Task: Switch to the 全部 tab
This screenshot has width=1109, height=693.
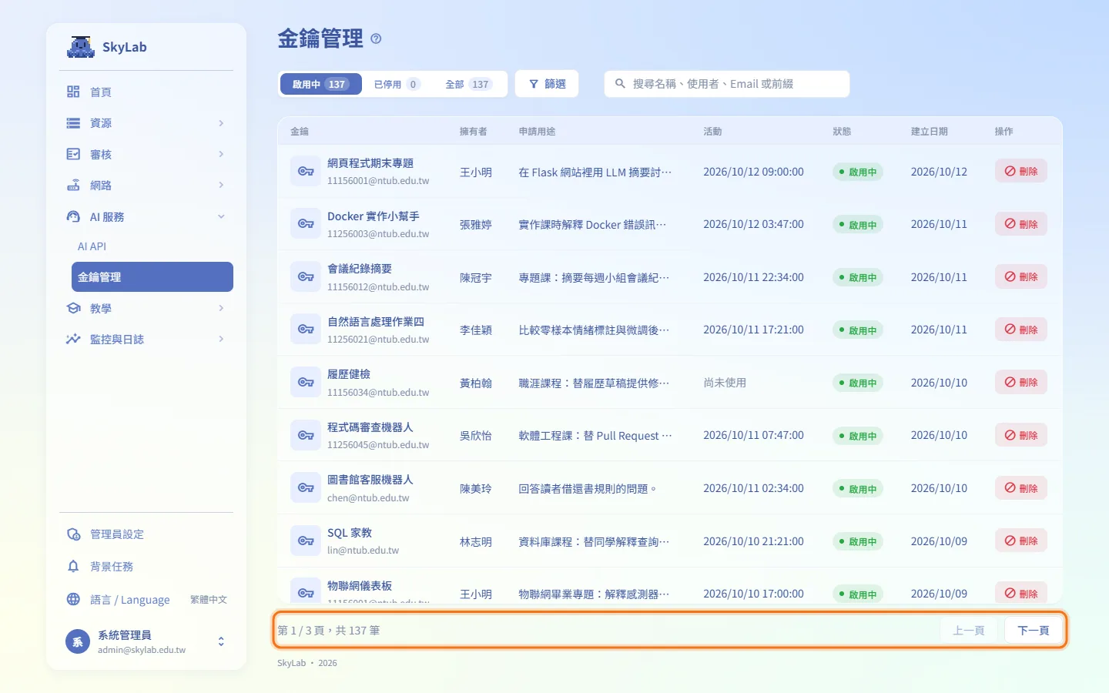Action: pyautogui.click(x=468, y=84)
